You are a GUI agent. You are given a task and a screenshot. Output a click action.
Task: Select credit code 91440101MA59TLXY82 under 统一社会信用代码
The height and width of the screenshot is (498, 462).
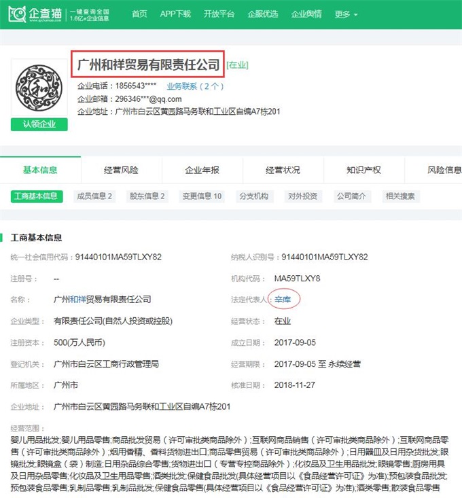118,257
